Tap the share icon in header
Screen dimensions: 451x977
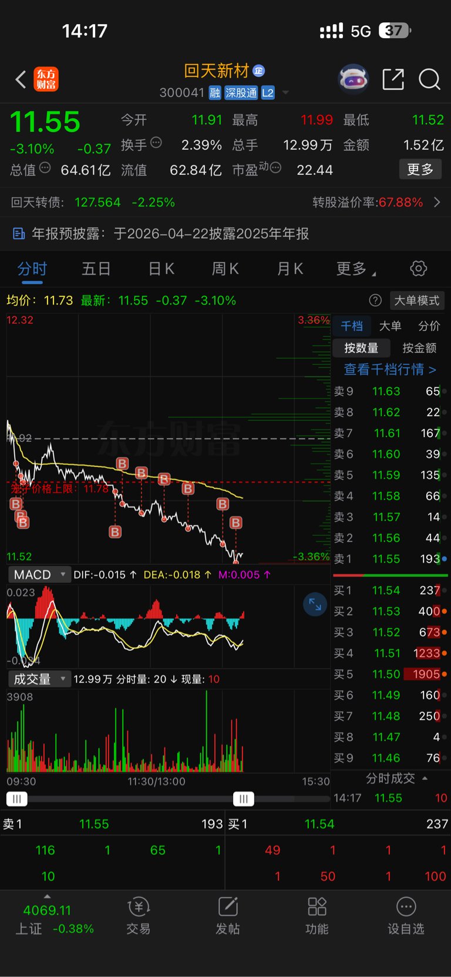pyautogui.click(x=393, y=79)
